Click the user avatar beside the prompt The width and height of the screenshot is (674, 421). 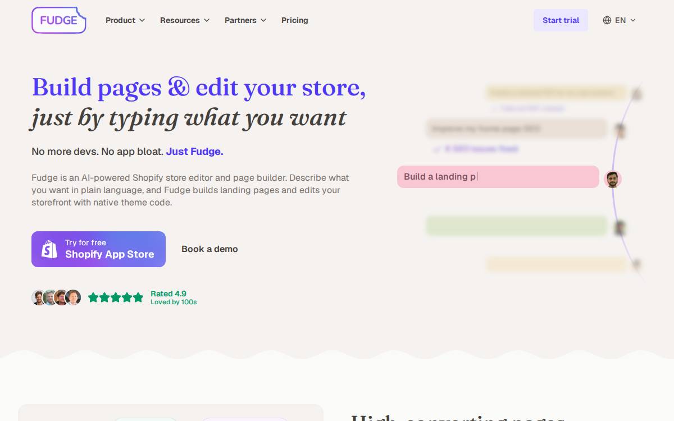click(x=613, y=179)
